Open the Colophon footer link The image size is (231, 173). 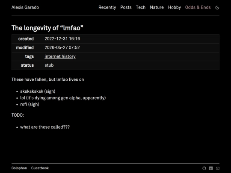coord(19,168)
